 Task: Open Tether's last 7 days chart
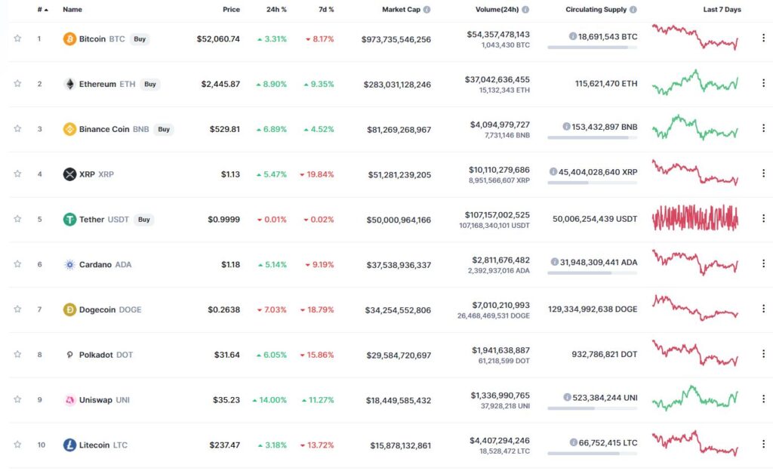[x=695, y=218]
